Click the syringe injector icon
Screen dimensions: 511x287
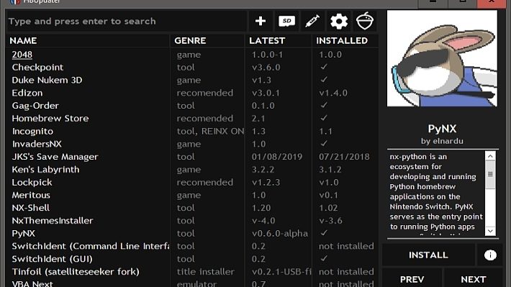click(313, 21)
